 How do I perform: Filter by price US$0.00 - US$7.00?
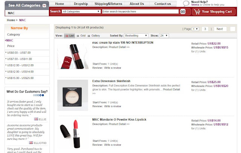(19, 53)
